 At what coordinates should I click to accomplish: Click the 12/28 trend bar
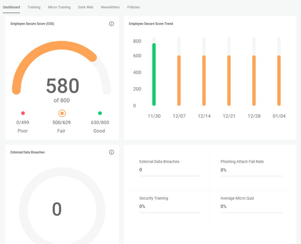(x=254, y=81)
